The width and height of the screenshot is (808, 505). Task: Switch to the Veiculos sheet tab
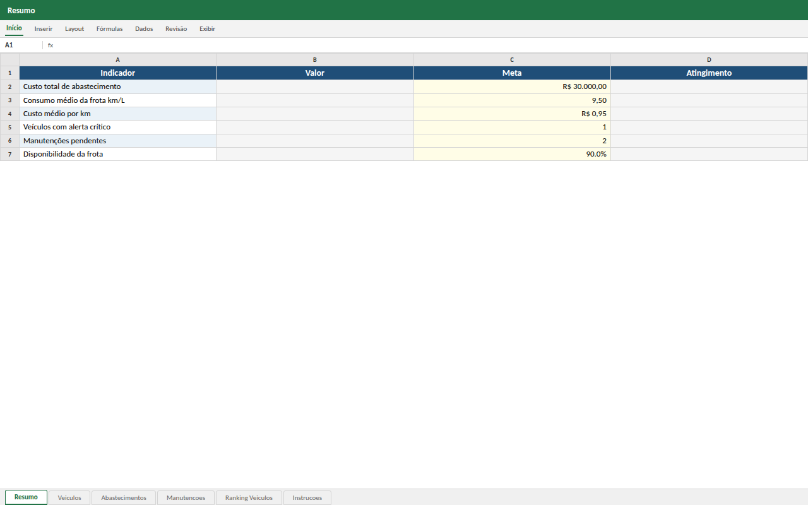[x=69, y=497]
